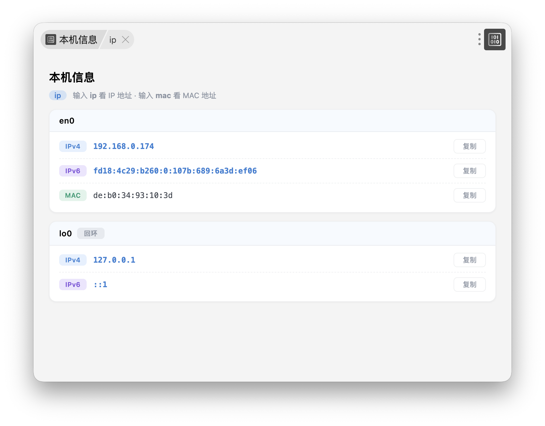Click the IPv4 badge beside 127.0.0.1

coord(73,260)
